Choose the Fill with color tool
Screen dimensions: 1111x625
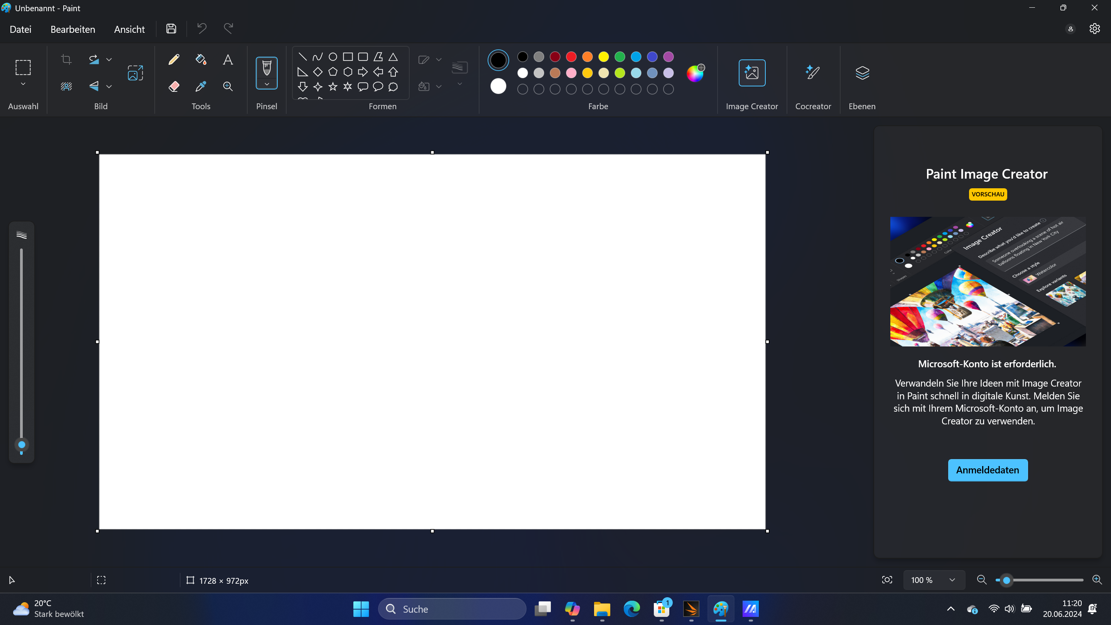201,59
